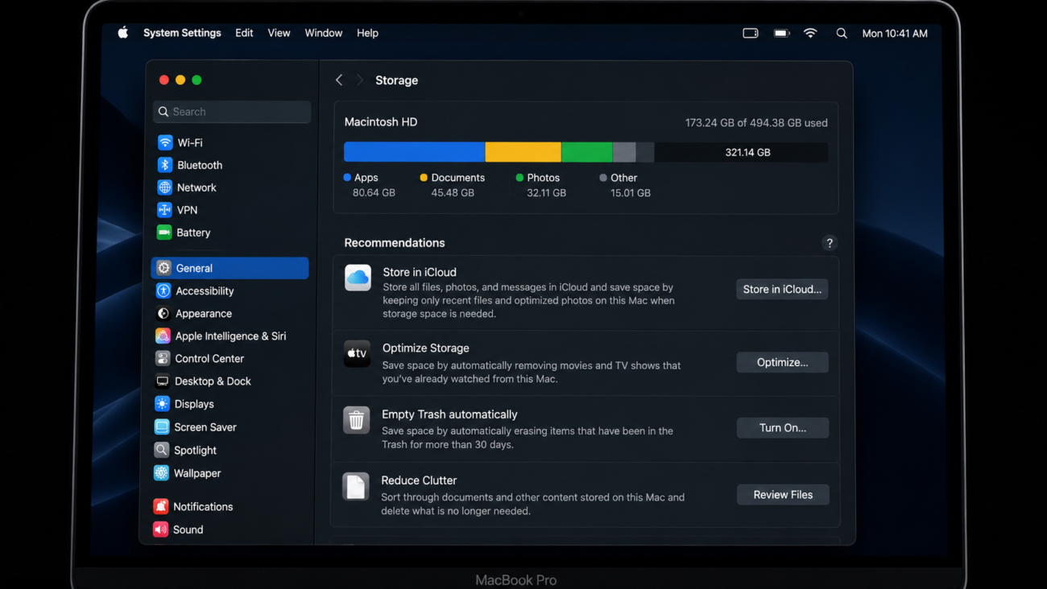Click the iCloud cloud icon
The width and height of the screenshot is (1047, 589).
click(x=358, y=278)
